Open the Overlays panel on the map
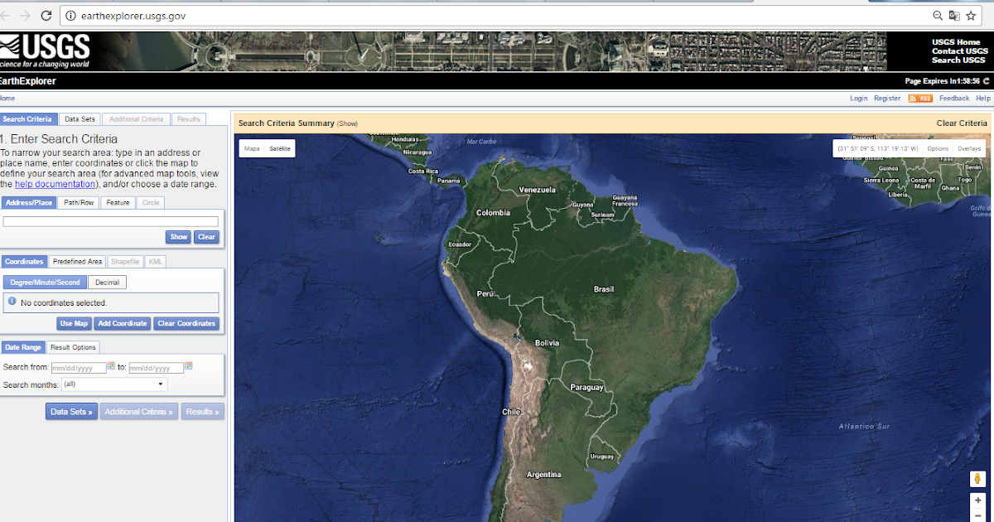This screenshot has height=522, width=994. click(x=968, y=147)
